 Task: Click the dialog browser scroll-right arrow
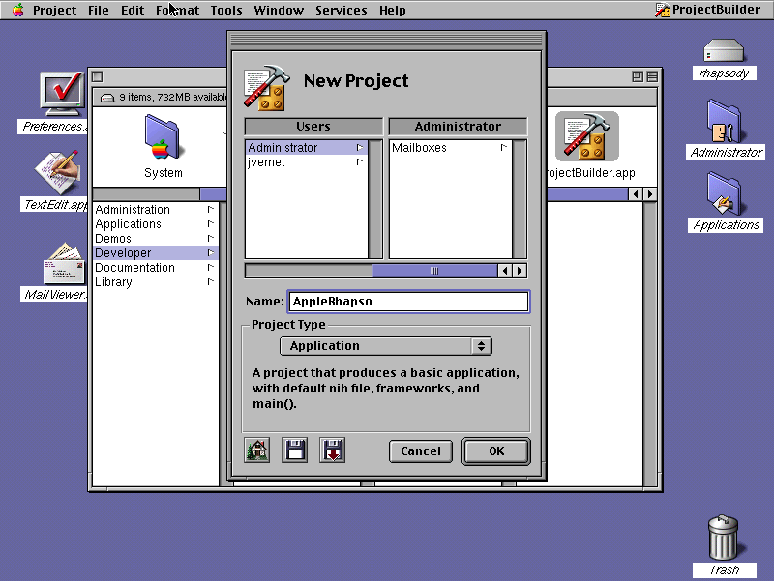520,271
